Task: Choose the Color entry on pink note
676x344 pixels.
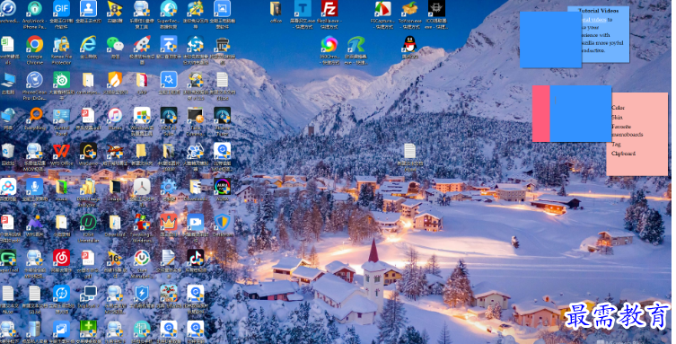Action: tap(618, 108)
